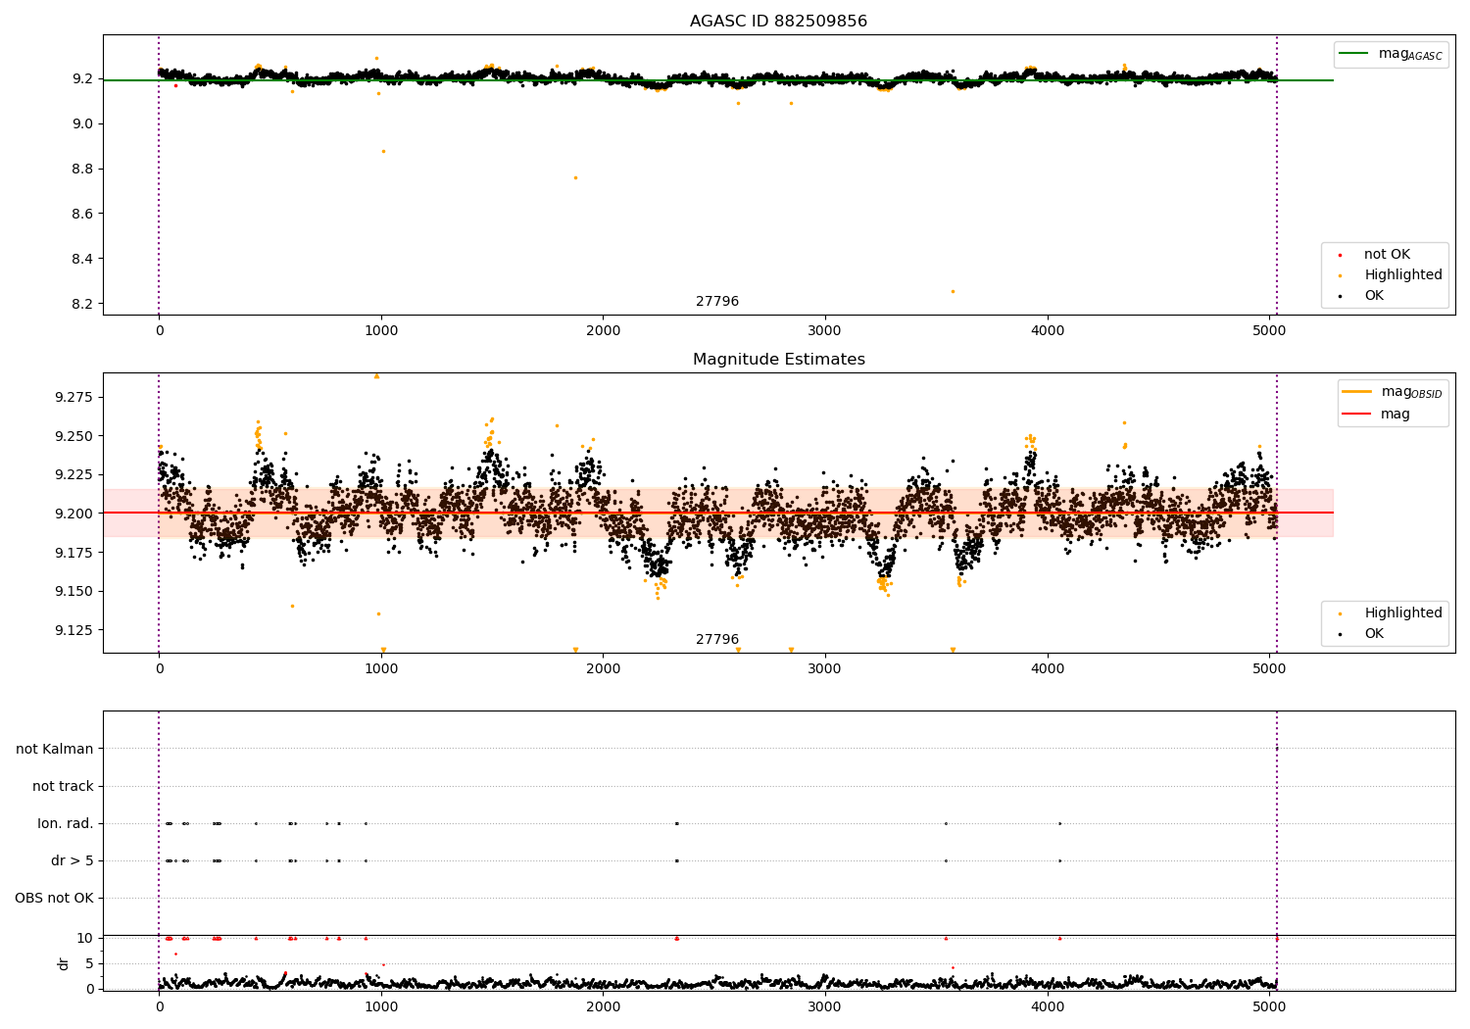Click the 9.200 y-axis tick label
This screenshot has height=1029, width=1470.
[x=73, y=514]
